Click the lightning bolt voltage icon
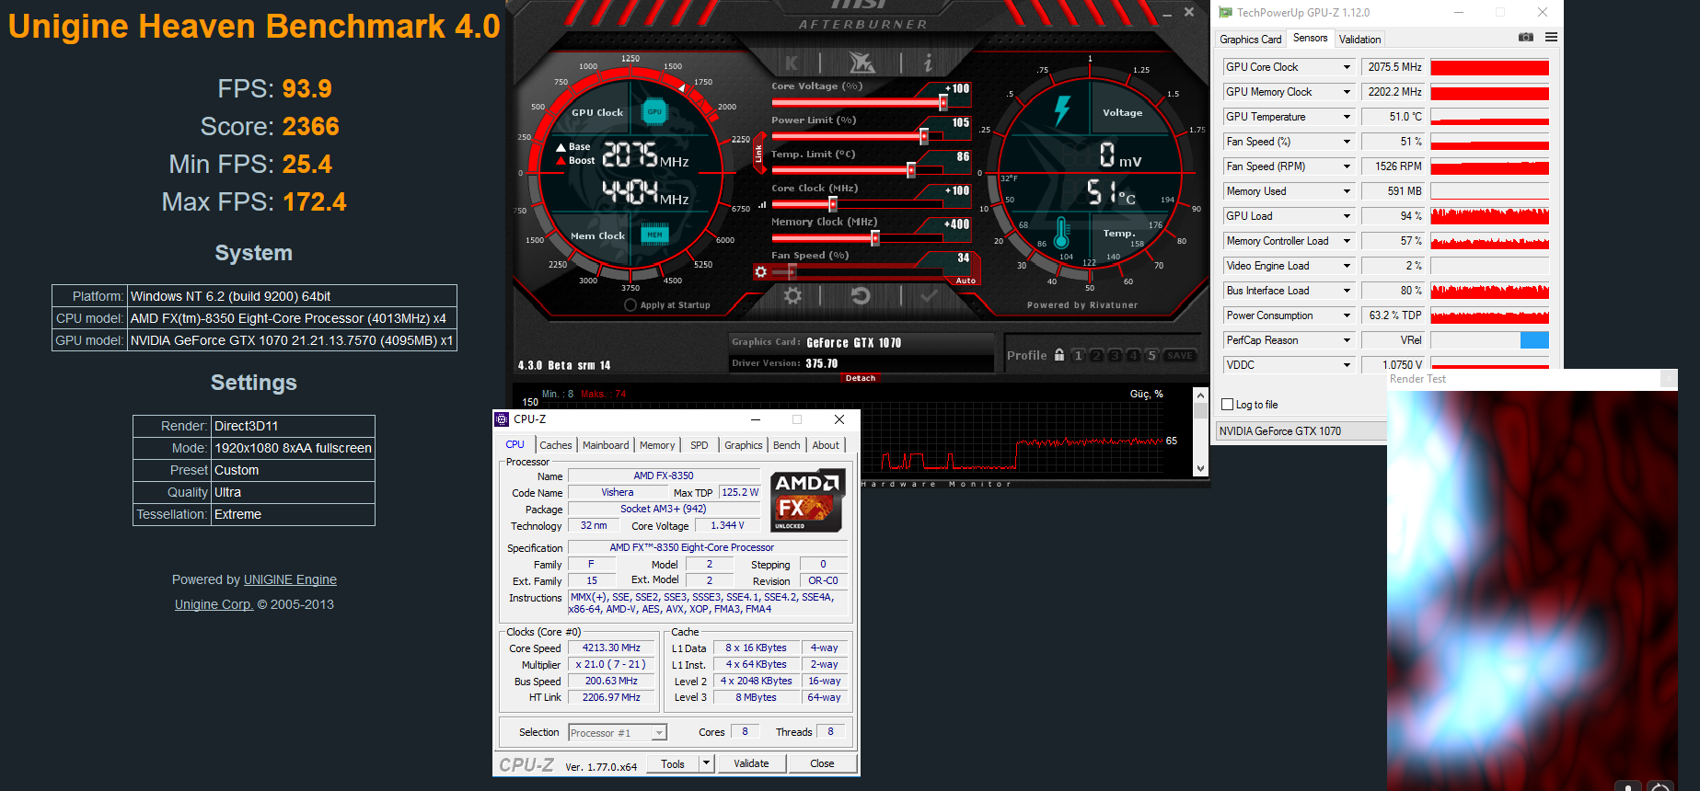 [1062, 110]
